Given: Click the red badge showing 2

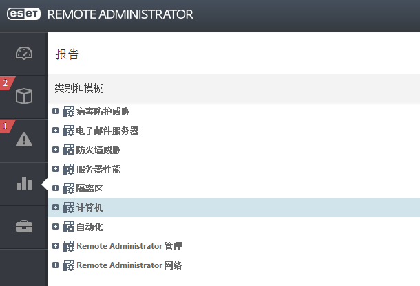Looking at the screenshot, I should coord(6,83).
